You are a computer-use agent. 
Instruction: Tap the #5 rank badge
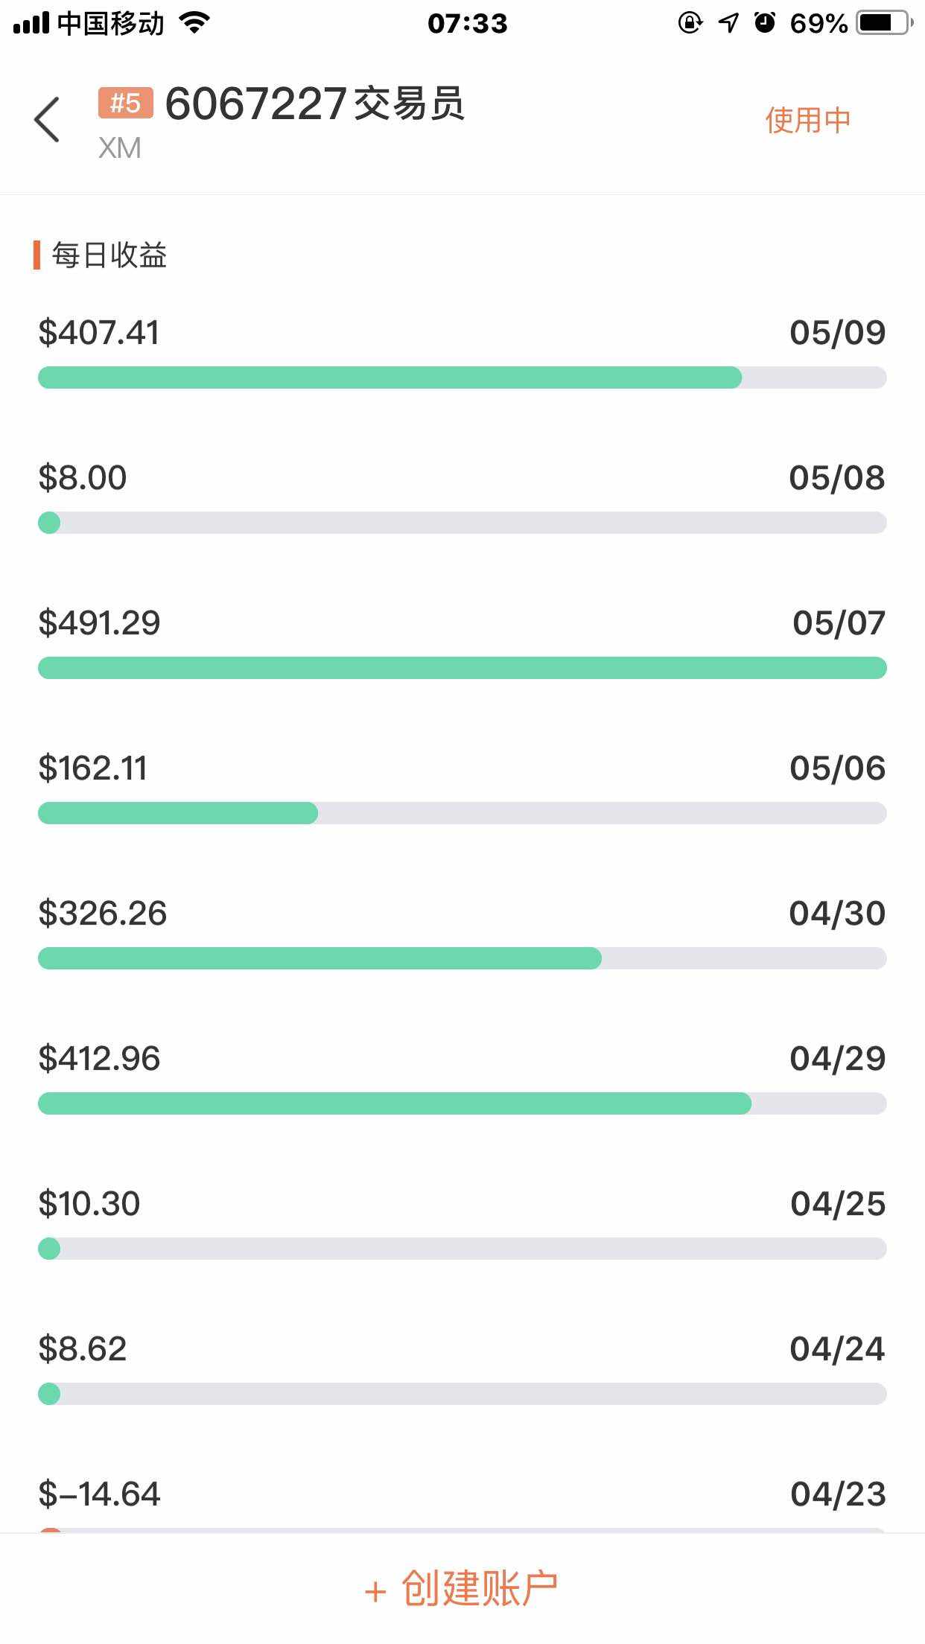[x=125, y=103]
